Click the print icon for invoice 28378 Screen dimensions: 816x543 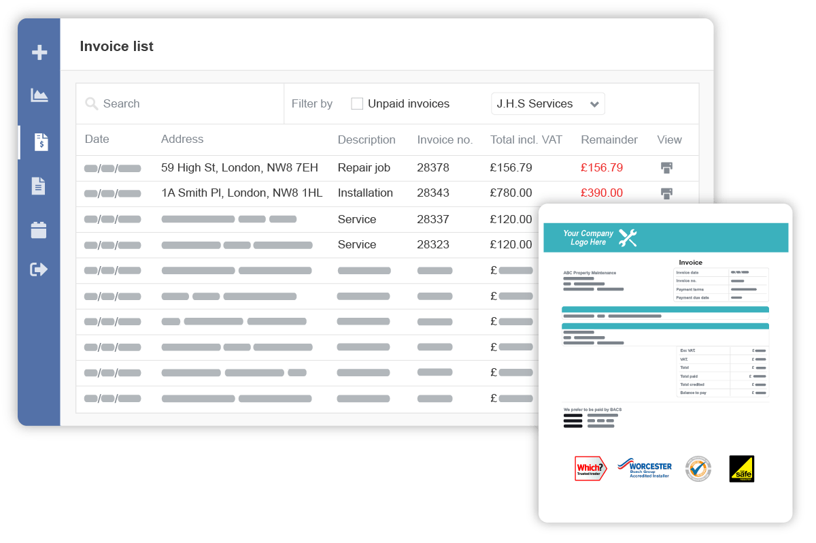pyautogui.click(x=666, y=167)
